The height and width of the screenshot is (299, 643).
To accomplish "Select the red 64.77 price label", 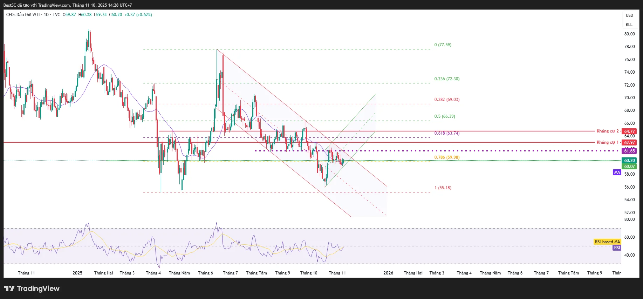I will [629, 131].
